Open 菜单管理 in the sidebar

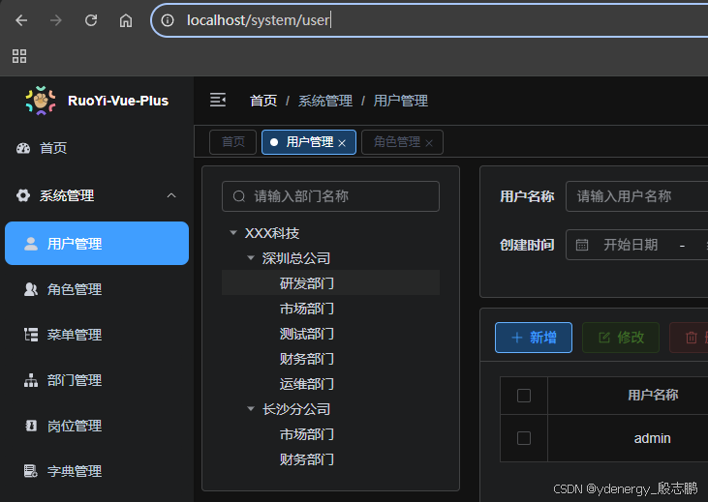click(97, 335)
